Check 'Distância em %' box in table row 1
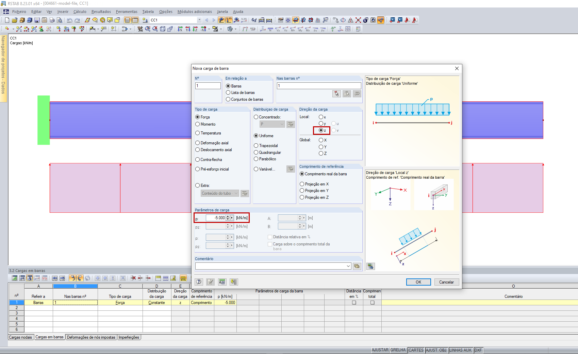The image size is (578, 354). point(354,303)
